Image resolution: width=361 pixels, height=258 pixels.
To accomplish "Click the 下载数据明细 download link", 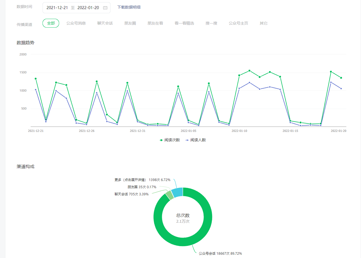I will (129, 7).
